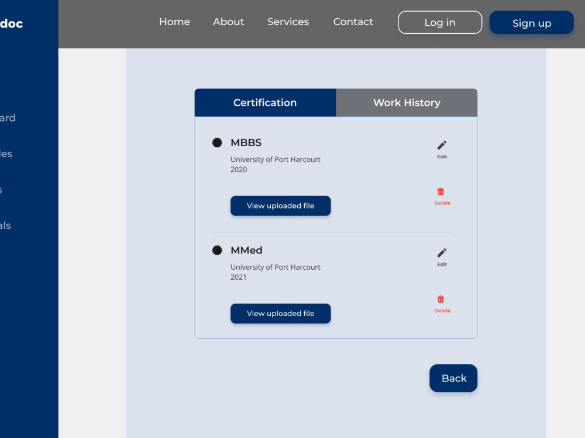585x438 pixels.
Task: Click the trash Delete icon for MMed
Action: pos(441,299)
